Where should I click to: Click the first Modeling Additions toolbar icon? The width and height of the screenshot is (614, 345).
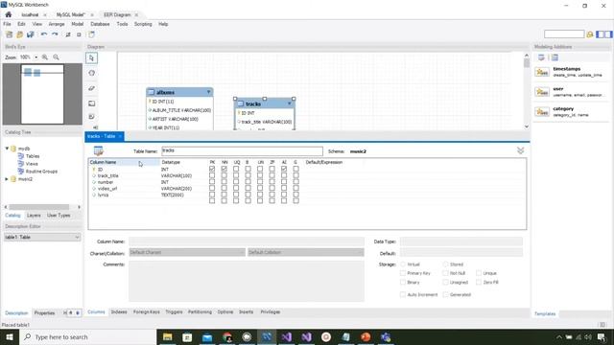(x=541, y=57)
